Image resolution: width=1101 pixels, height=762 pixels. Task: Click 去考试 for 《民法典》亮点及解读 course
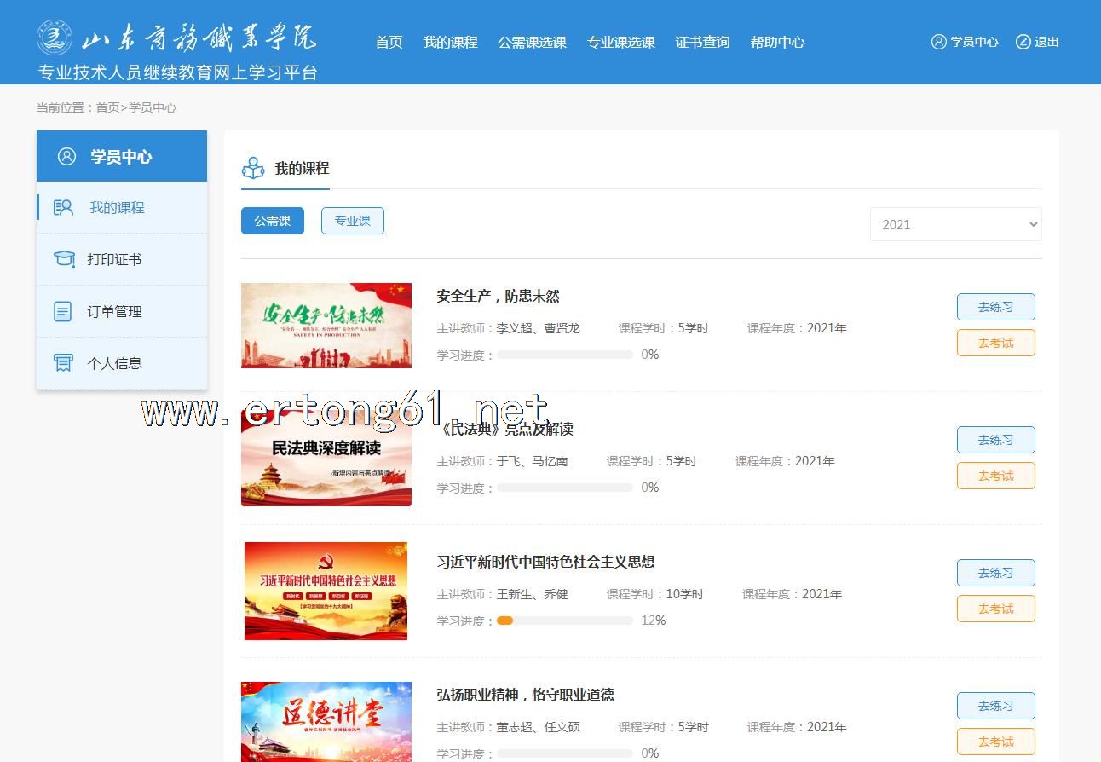(x=995, y=476)
